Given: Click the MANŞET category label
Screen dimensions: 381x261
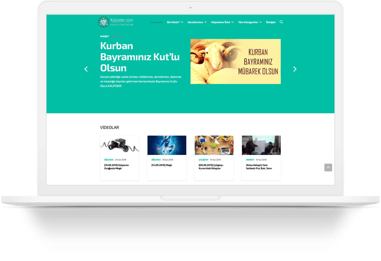Looking at the screenshot, I should click(x=105, y=36).
